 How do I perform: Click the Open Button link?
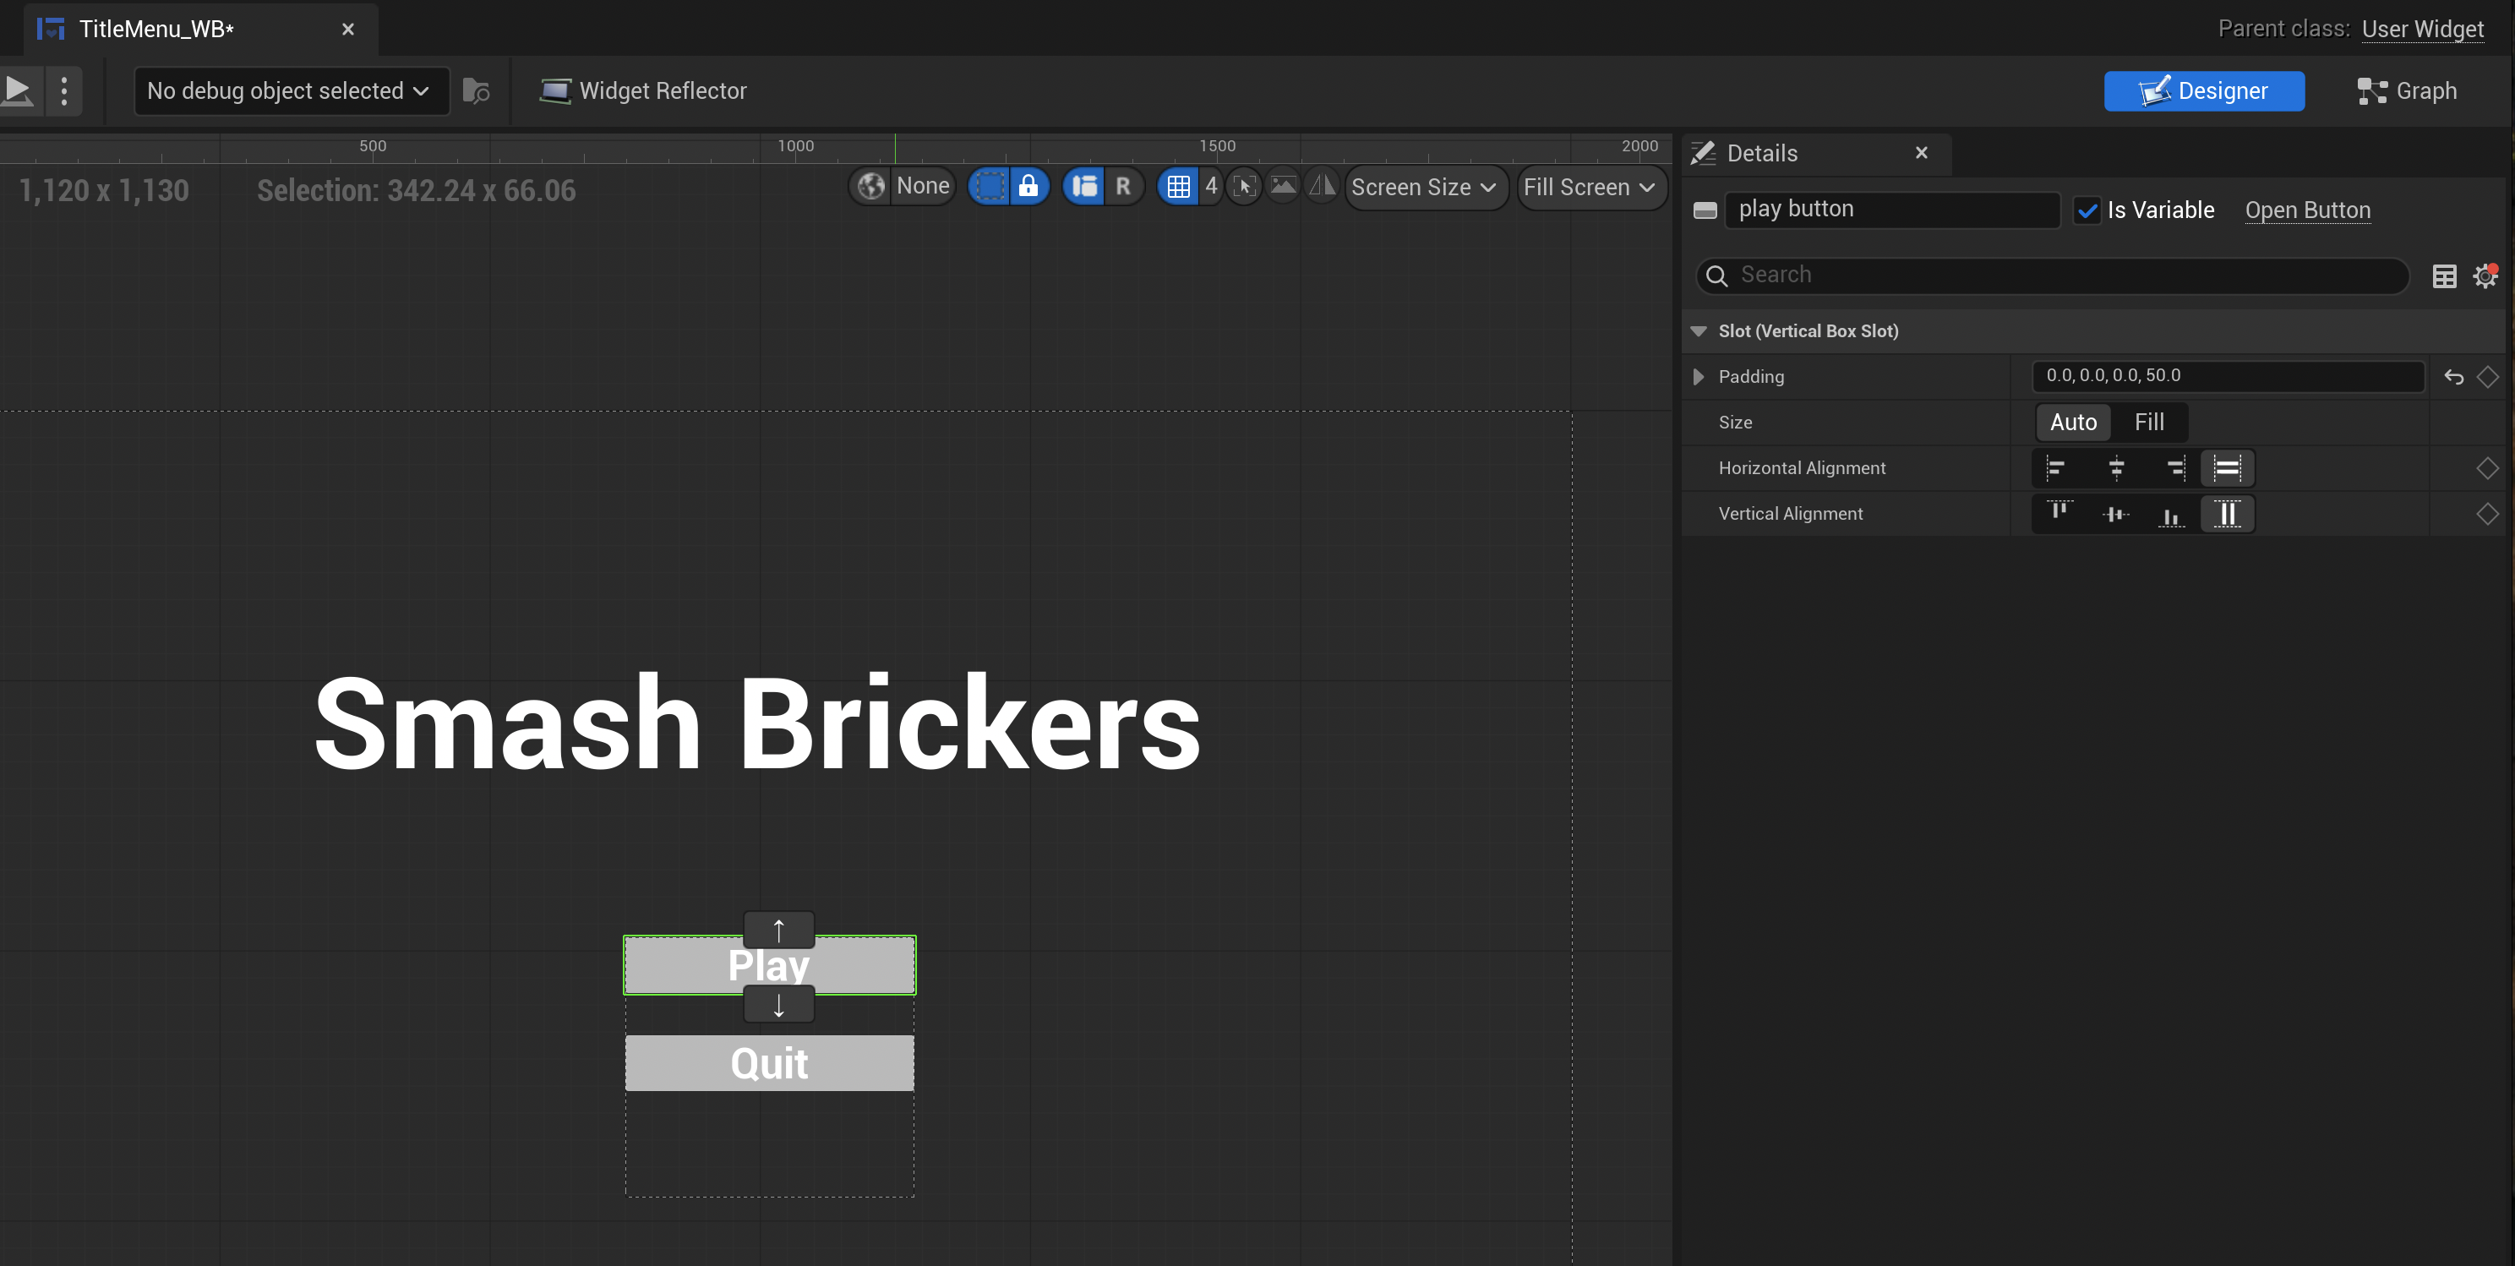[x=2307, y=210]
